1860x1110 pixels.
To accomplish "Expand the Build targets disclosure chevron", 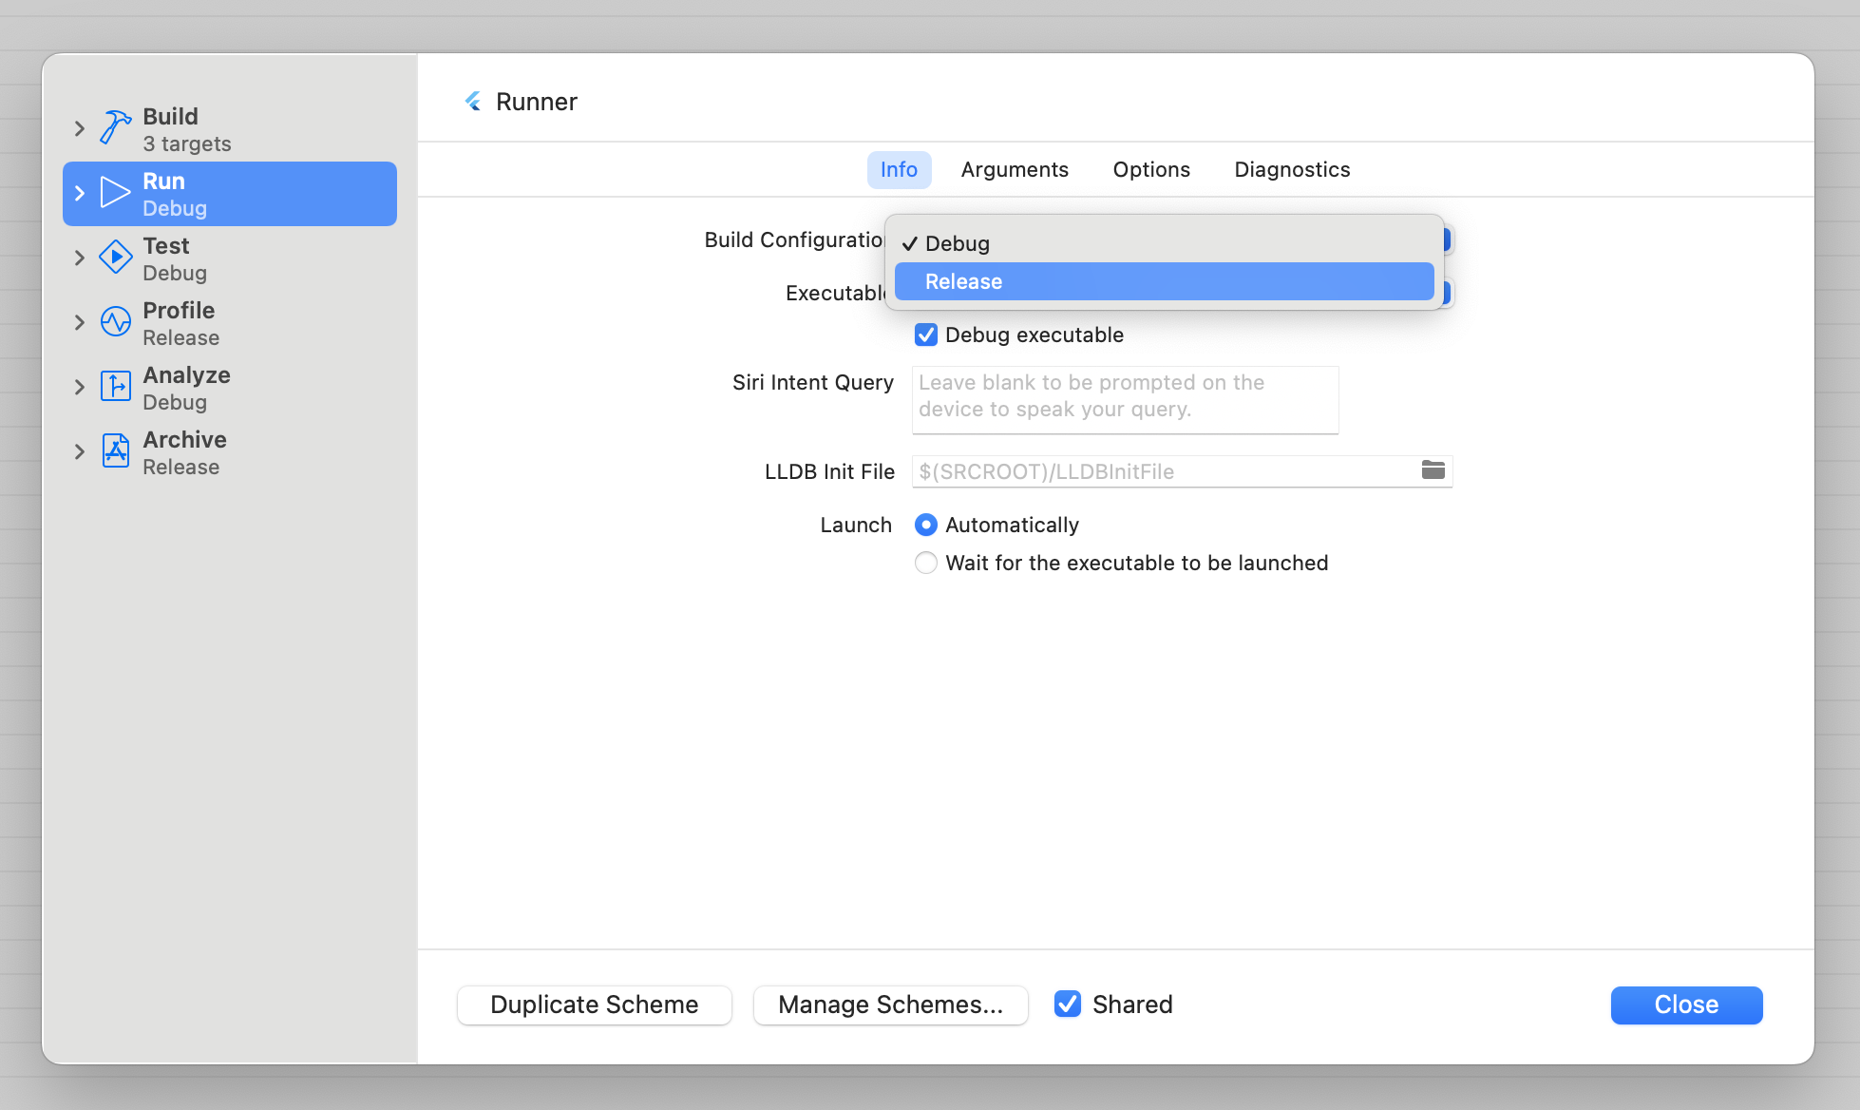I will click(x=79, y=127).
